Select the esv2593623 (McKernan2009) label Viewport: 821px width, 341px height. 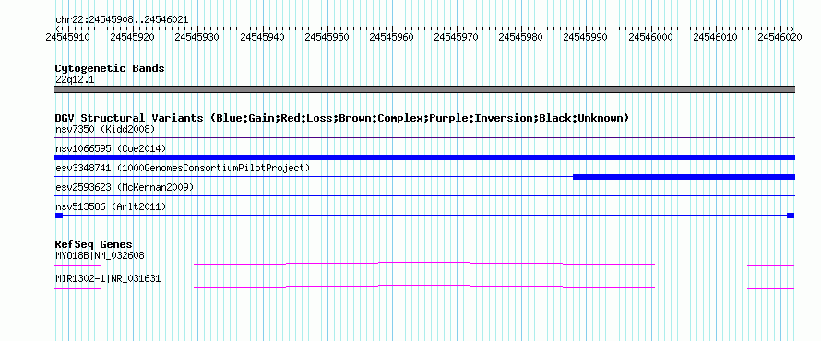tap(125, 187)
